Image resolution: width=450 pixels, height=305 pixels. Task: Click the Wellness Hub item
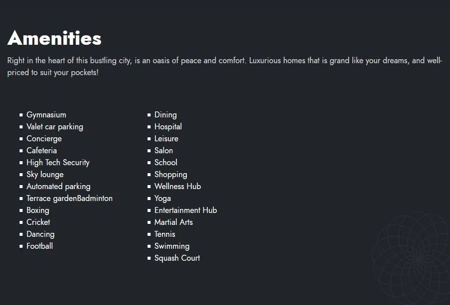click(177, 186)
